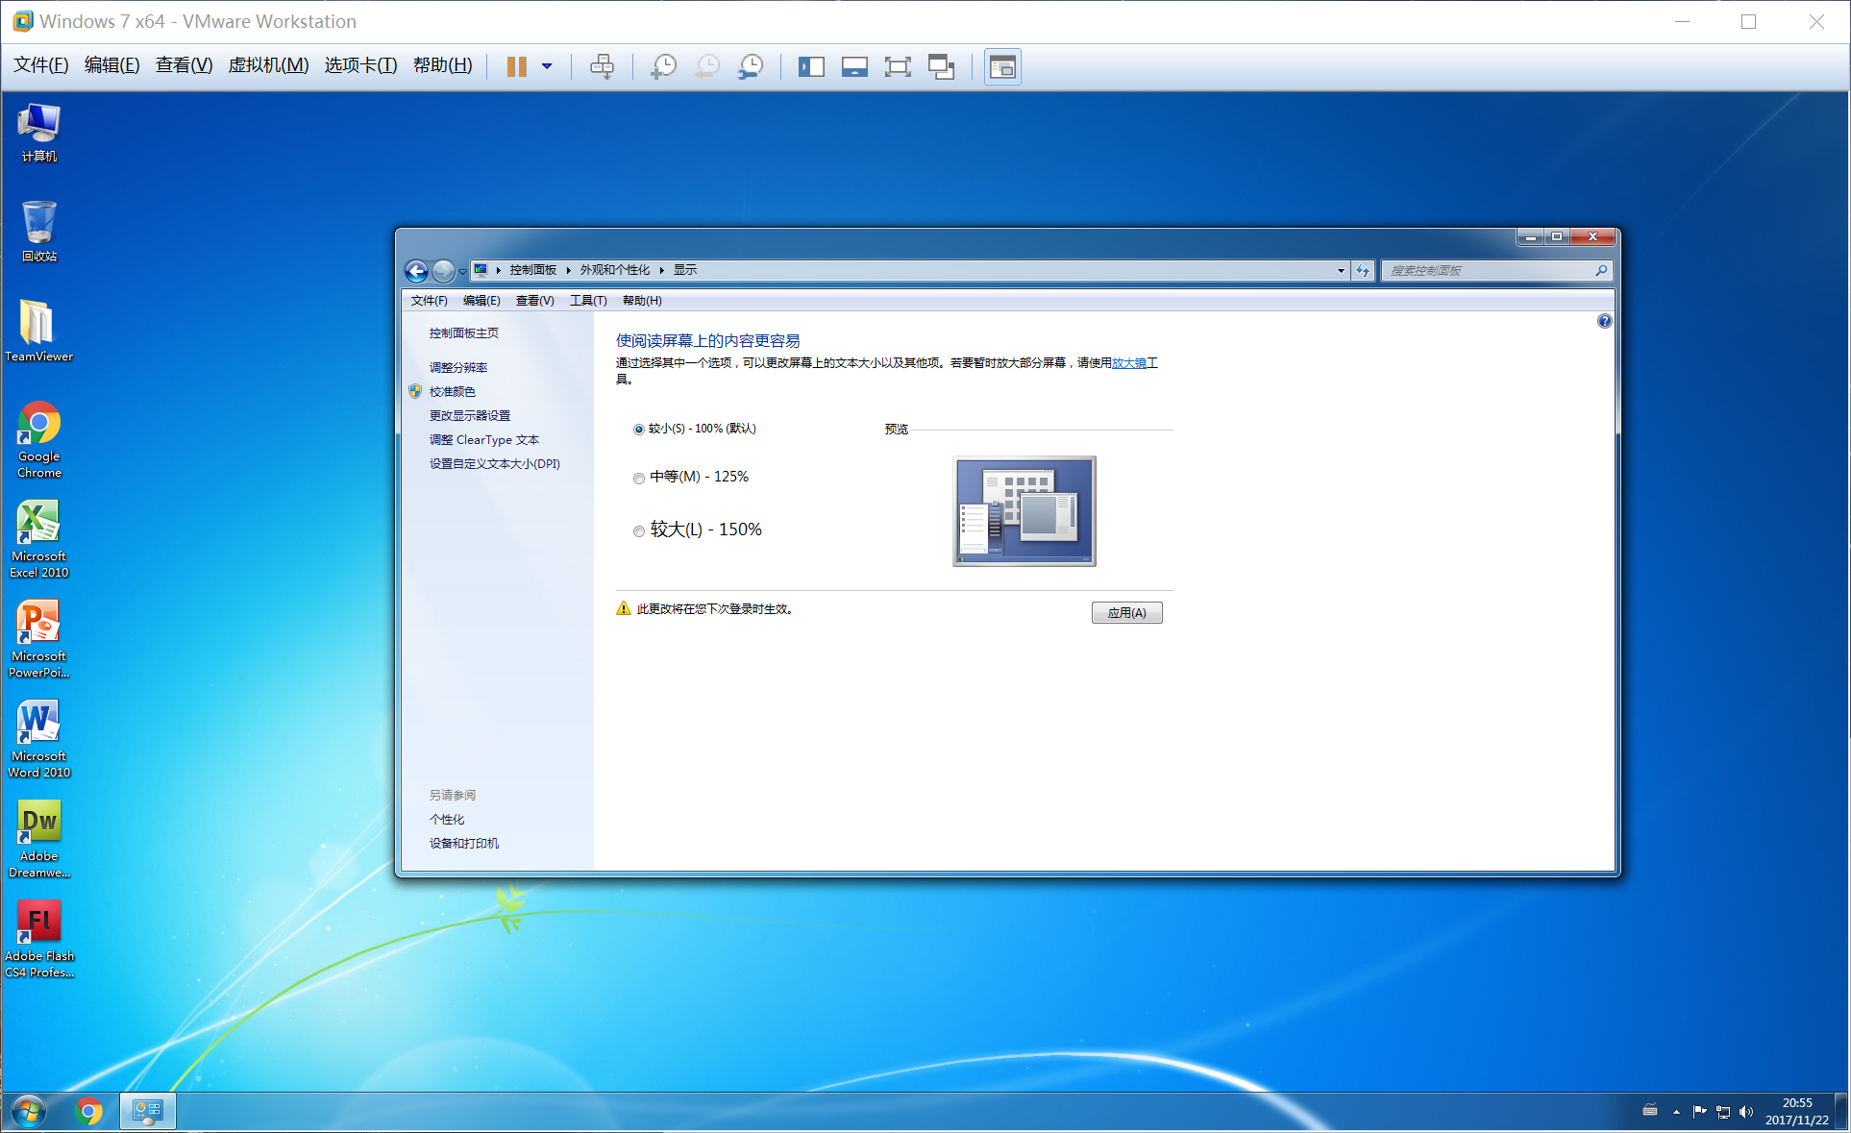Go back in the control panel window
Viewport: 1851px width, 1133px height.
(x=416, y=271)
